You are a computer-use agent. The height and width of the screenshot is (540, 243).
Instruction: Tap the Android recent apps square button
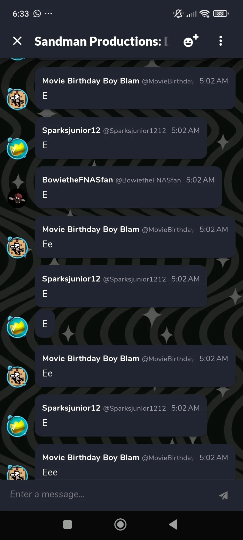point(68,525)
